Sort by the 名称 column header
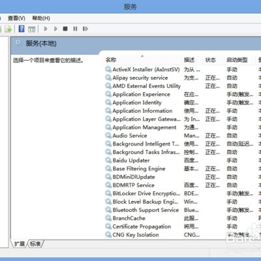This screenshot has height=261, width=261. tap(111, 60)
